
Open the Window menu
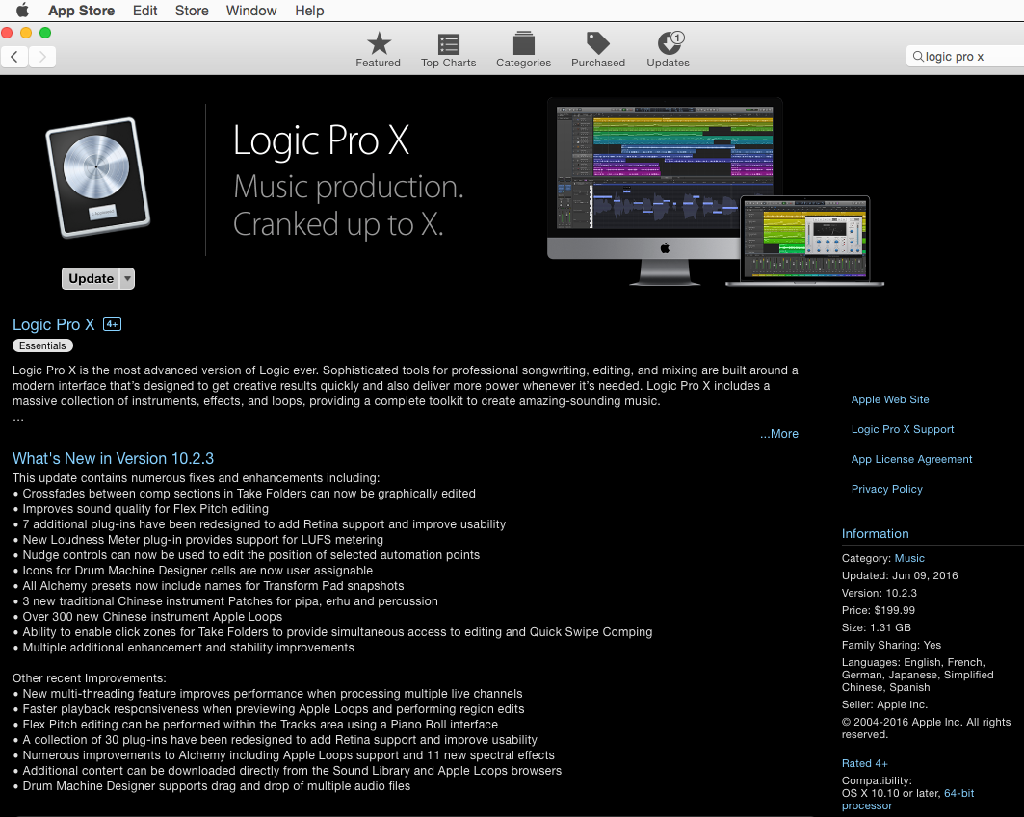click(249, 11)
